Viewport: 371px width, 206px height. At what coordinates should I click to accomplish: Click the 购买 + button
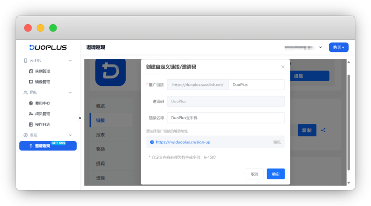[339, 47]
